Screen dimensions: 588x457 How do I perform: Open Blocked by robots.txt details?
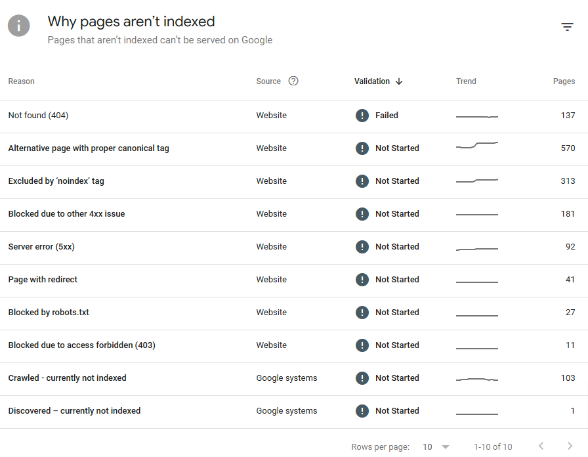point(294,313)
